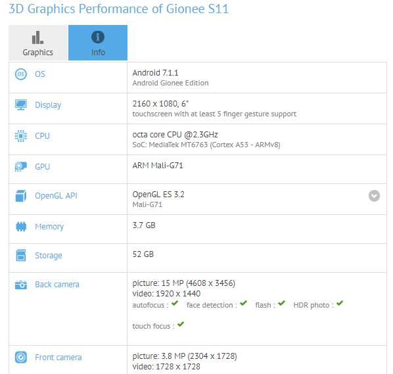Image resolution: width=393 pixels, height=374 pixels.
Task: Click the OS label
Action: click(x=40, y=74)
